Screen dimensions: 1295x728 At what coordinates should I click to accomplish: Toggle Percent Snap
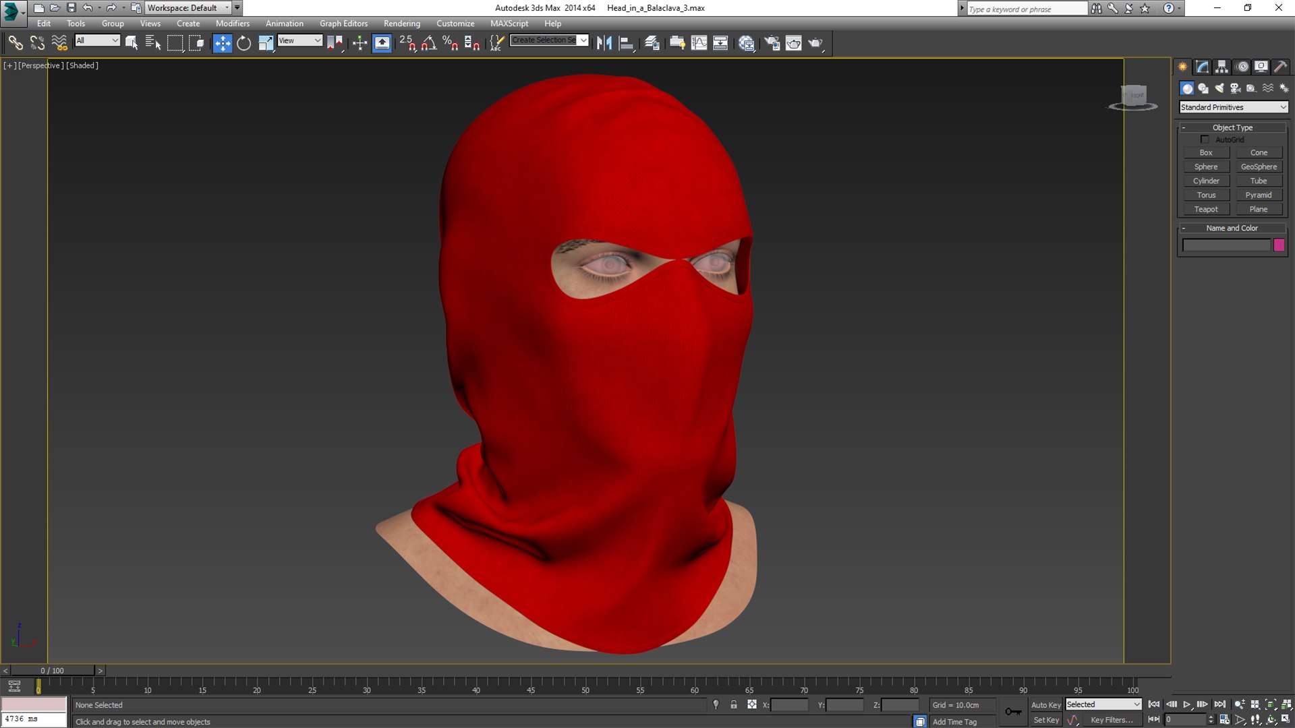(451, 43)
